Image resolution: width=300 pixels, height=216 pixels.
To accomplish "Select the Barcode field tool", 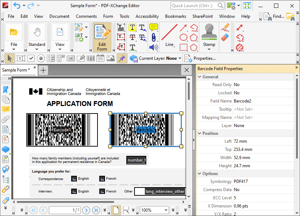I will point(90,58).
